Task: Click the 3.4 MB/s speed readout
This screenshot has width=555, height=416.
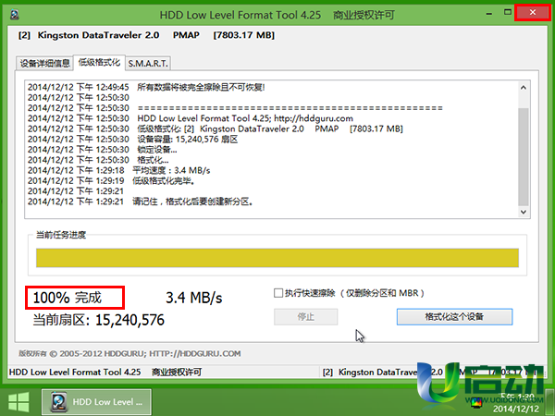Action: pyautogui.click(x=194, y=298)
